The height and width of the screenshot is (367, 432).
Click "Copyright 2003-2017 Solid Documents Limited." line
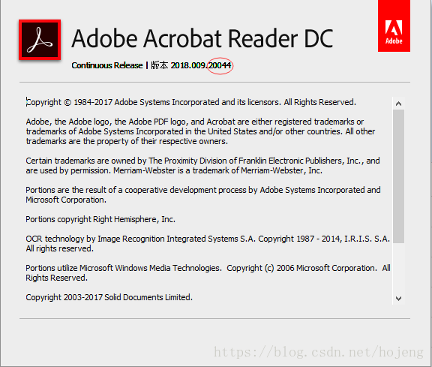click(x=109, y=297)
